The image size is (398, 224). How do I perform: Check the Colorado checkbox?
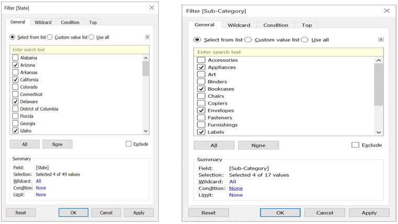tap(16, 87)
